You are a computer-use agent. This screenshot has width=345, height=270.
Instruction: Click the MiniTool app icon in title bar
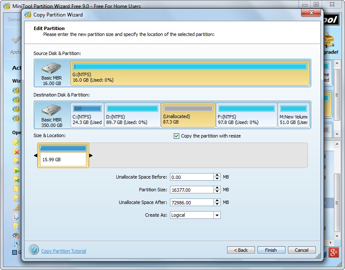(x=7, y=6)
